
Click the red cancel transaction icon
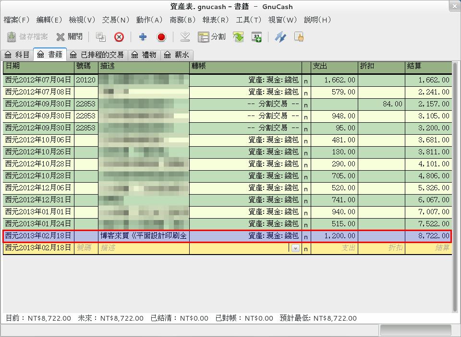161,37
